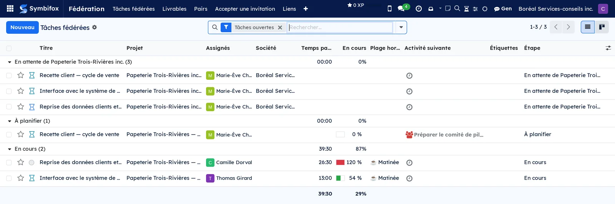Open the apps grid menu
Screen dimensions: 615x204
(x=10, y=8)
